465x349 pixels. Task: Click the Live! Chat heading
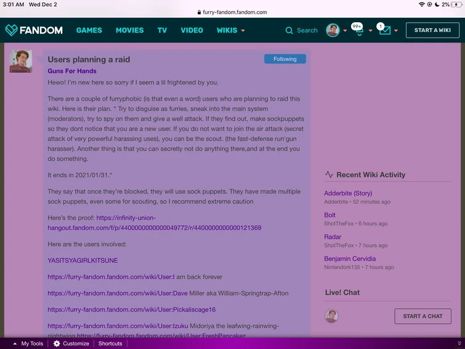tap(342, 292)
